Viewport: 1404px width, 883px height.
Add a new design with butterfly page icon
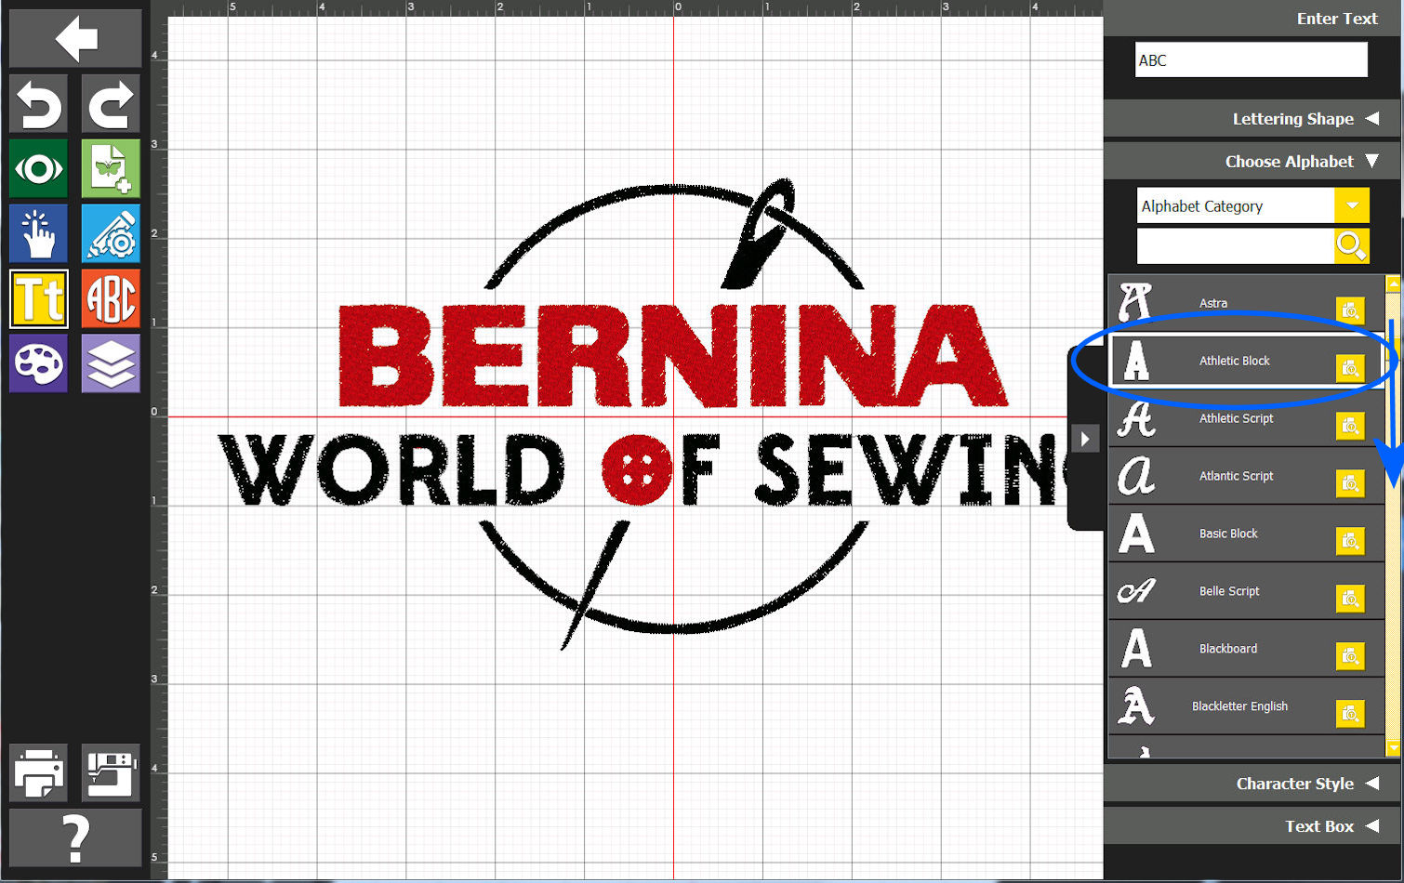tap(111, 168)
